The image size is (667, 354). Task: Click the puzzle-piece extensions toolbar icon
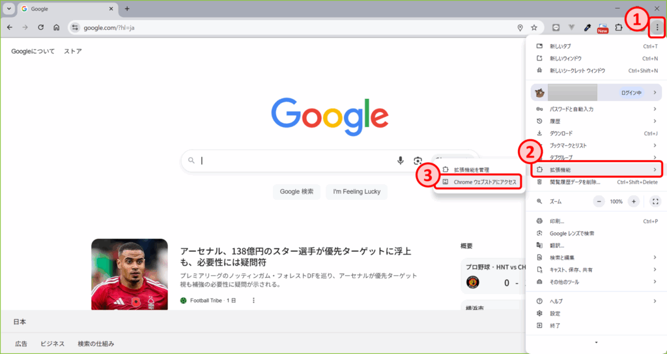pos(619,28)
